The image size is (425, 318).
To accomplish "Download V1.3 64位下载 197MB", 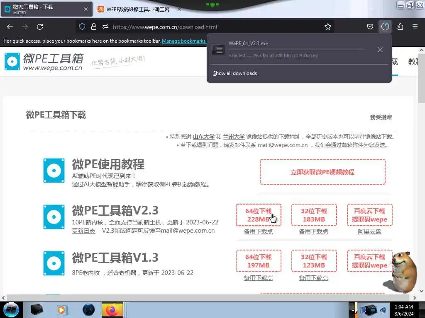I will [x=258, y=261].
